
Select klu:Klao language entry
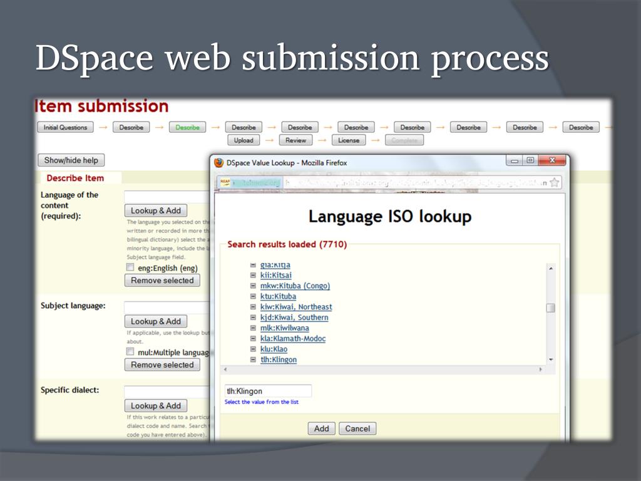(x=274, y=349)
